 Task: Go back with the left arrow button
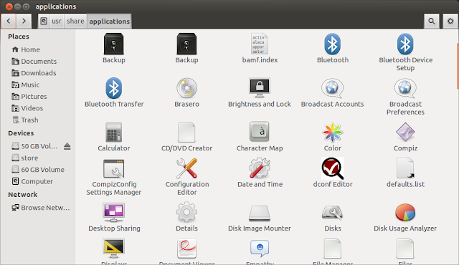click(9, 21)
